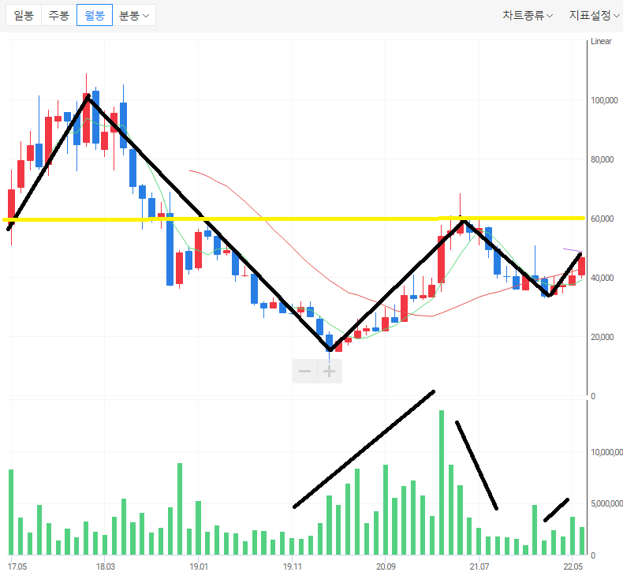Click the 80,000 price axis label
This screenshot has height=572, width=623.
(x=602, y=159)
